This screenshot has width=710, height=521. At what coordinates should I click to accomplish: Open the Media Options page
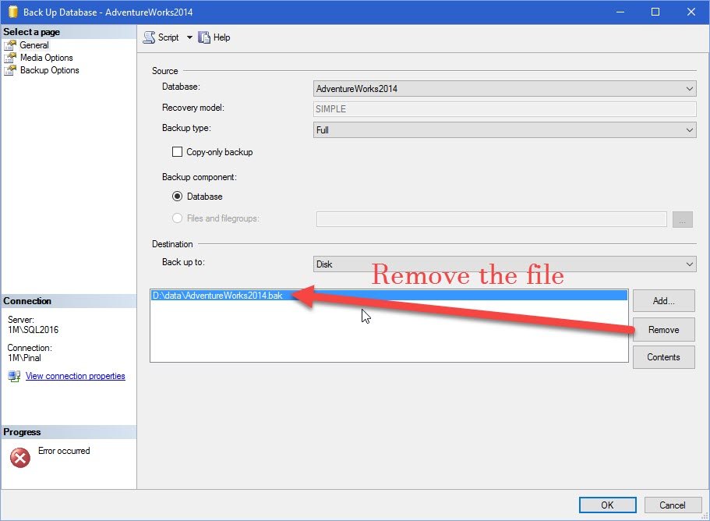click(46, 58)
